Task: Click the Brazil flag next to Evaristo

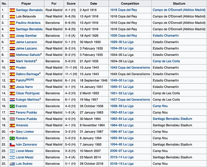Action: click(x=12, y=106)
